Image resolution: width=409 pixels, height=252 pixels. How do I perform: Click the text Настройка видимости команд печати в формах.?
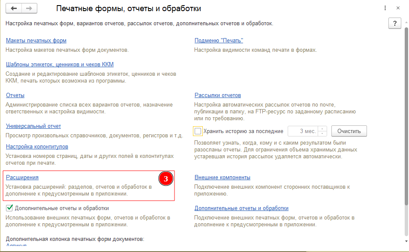tap(256, 50)
